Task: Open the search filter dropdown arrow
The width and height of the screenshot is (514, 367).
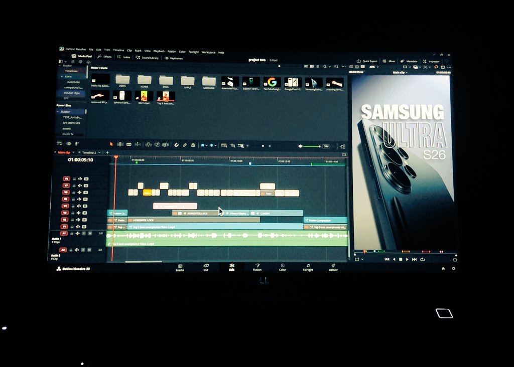Action: pos(329,67)
